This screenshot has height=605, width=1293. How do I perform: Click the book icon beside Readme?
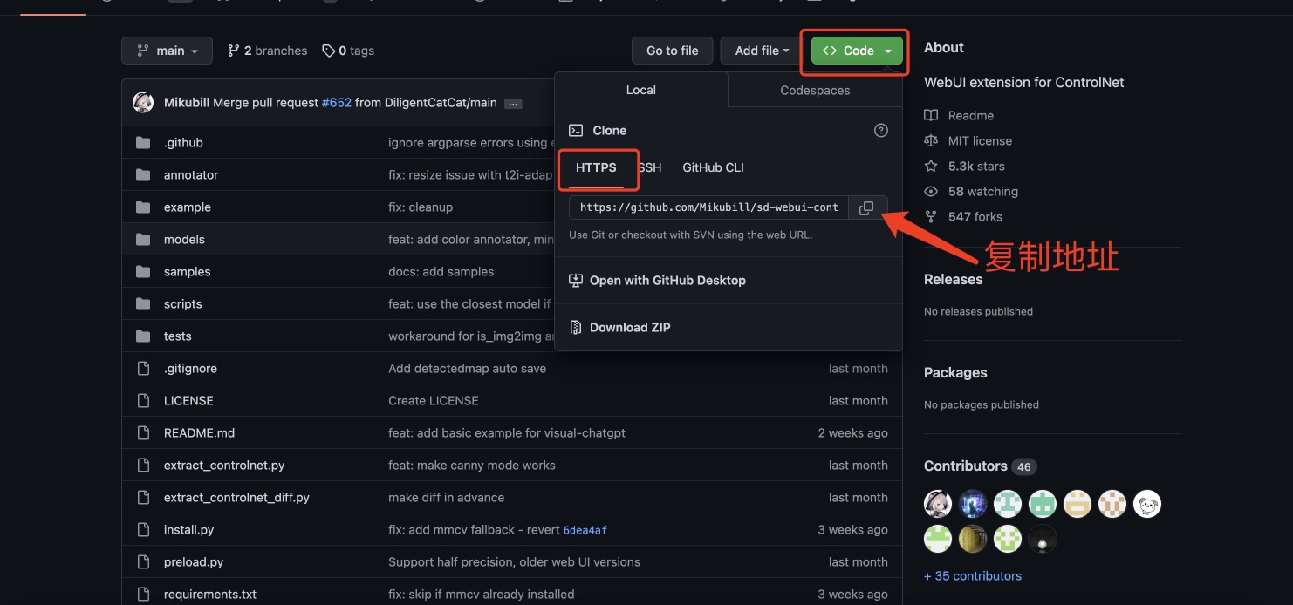931,115
